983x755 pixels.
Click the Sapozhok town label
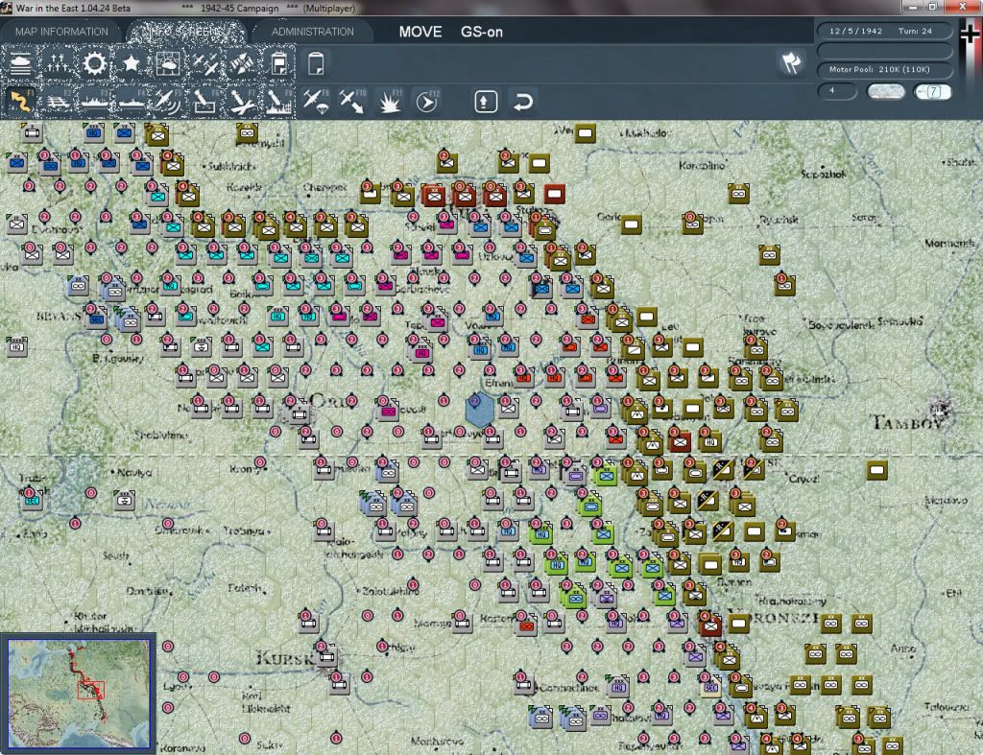(x=823, y=175)
